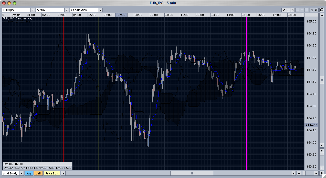Open the EUR/JPY symbol dropdown arrow
Viewport: 326px width, 178px height.
click(x=33, y=10)
